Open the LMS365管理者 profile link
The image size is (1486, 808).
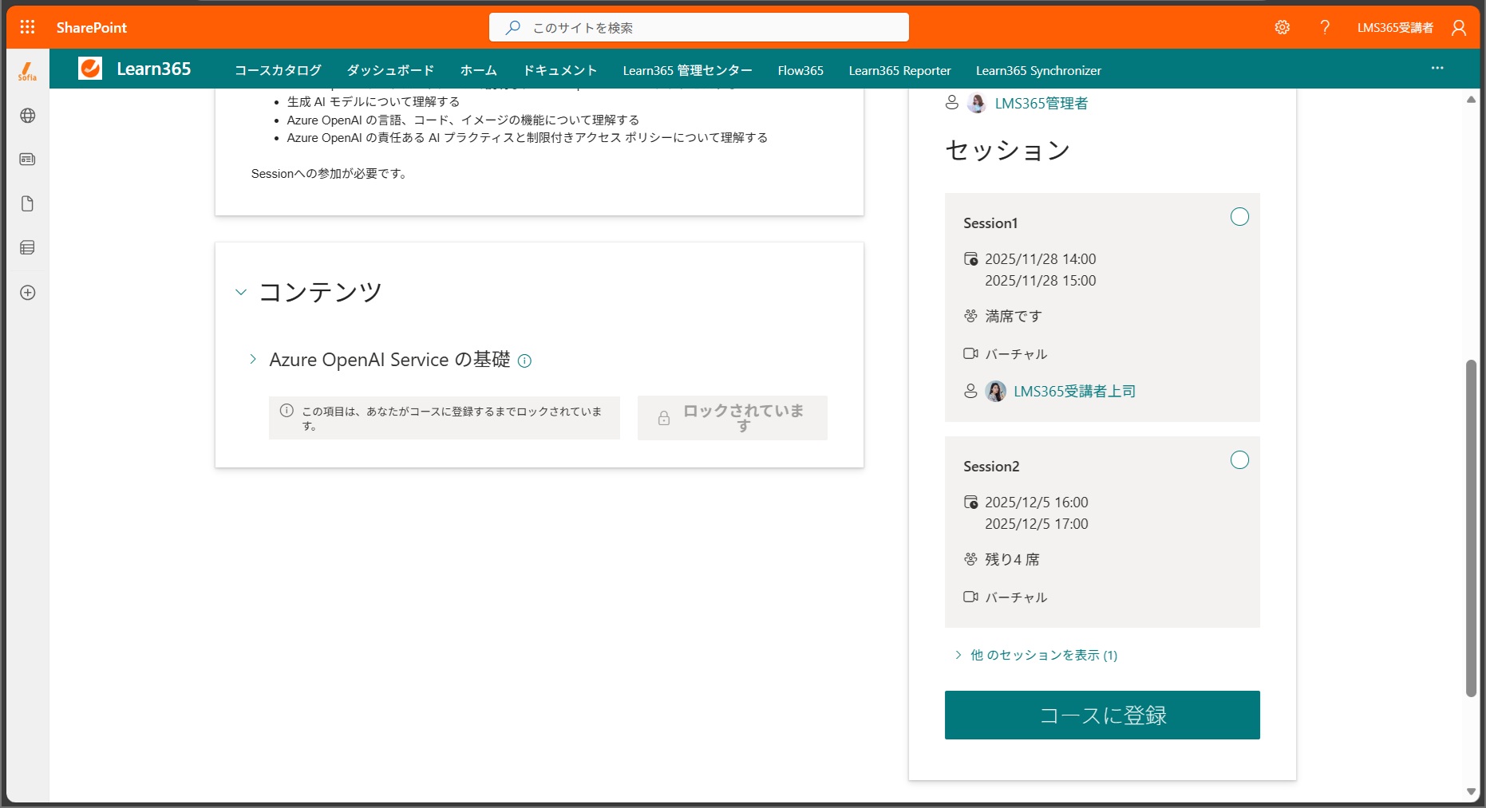tap(1041, 103)
